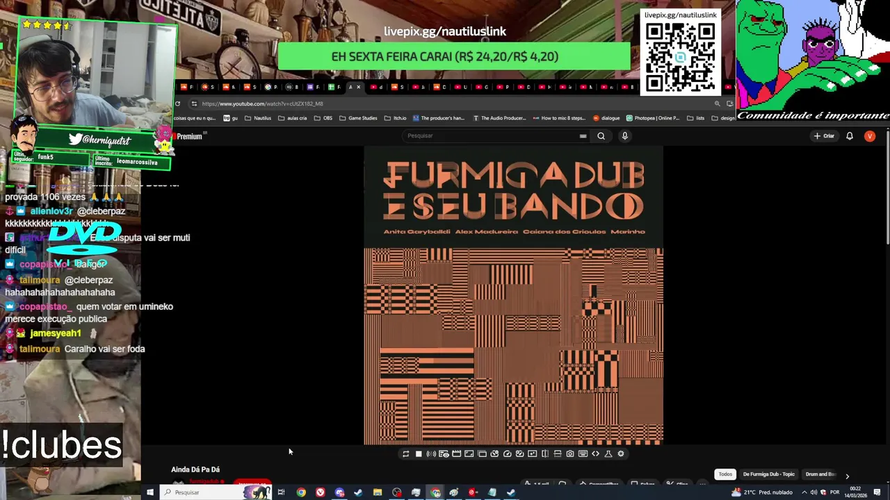Image resolution: width=890 pixels, height=500 pixels.
Task: Select the De Furmiga Dub - Topic chip
Action: [768, 474]
